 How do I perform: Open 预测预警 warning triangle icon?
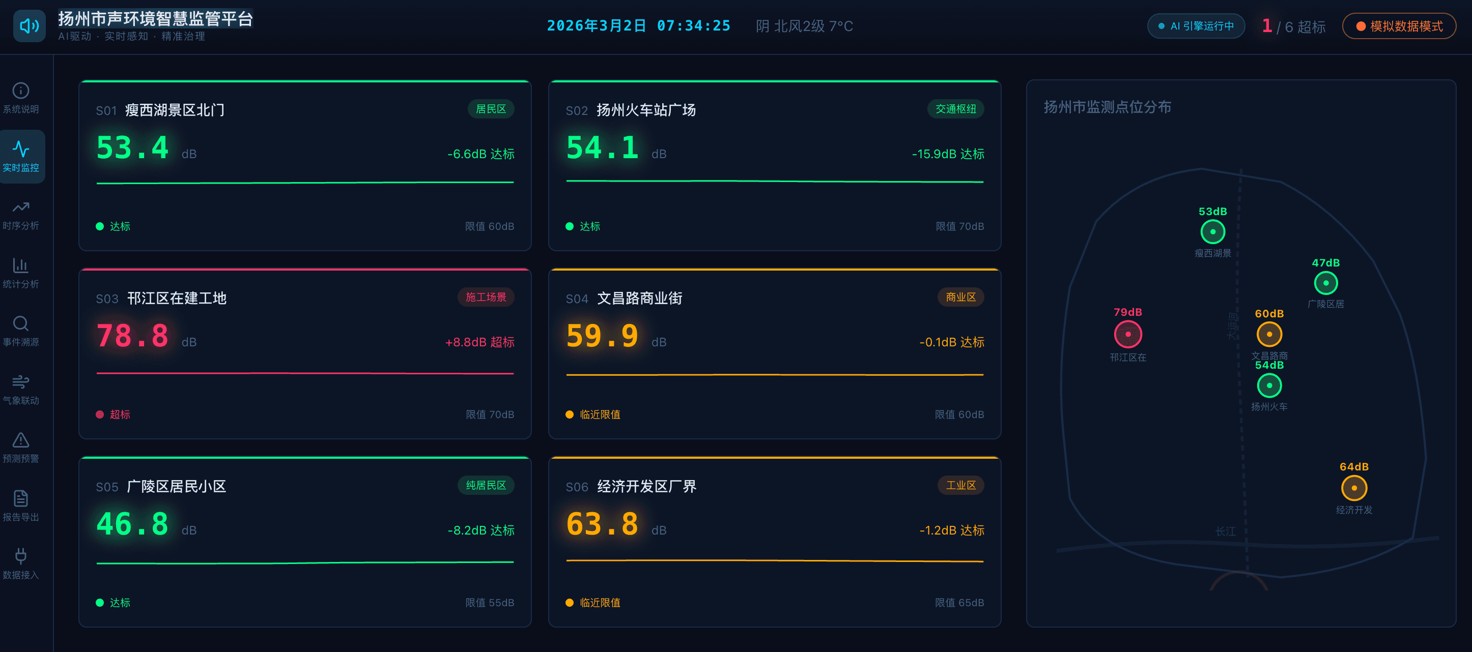20,440
